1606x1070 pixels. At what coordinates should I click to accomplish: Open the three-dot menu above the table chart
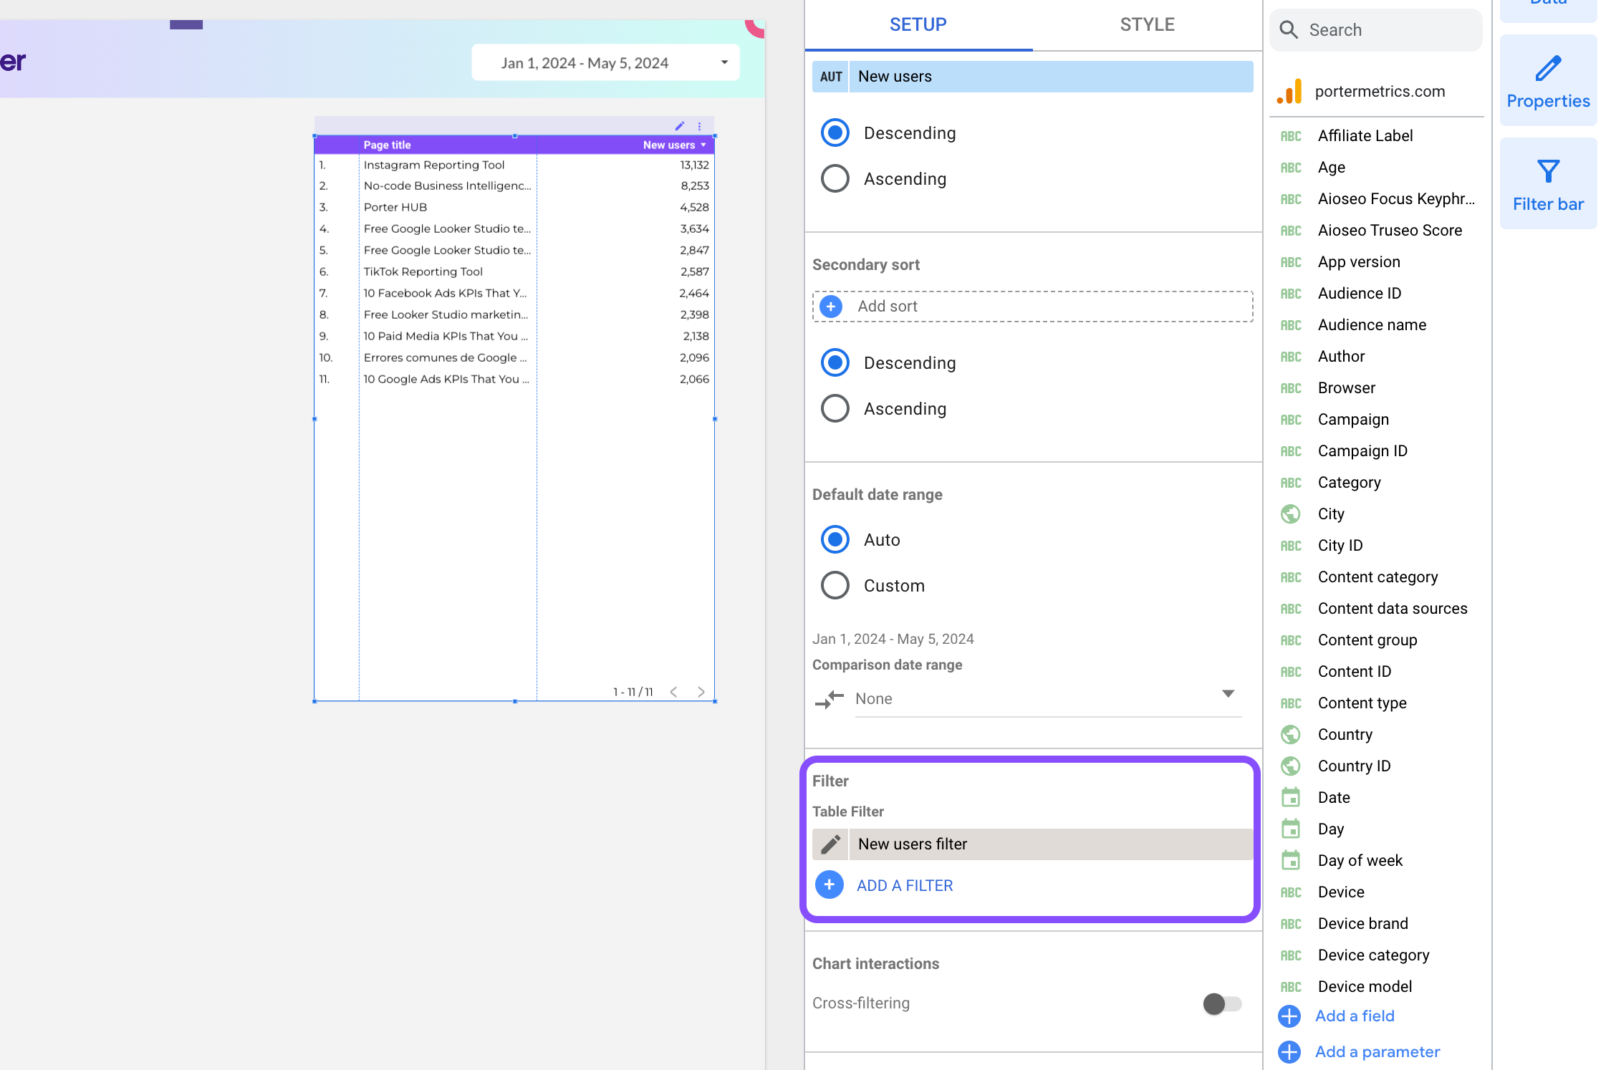pyautogui.click(x=700, y=126)
